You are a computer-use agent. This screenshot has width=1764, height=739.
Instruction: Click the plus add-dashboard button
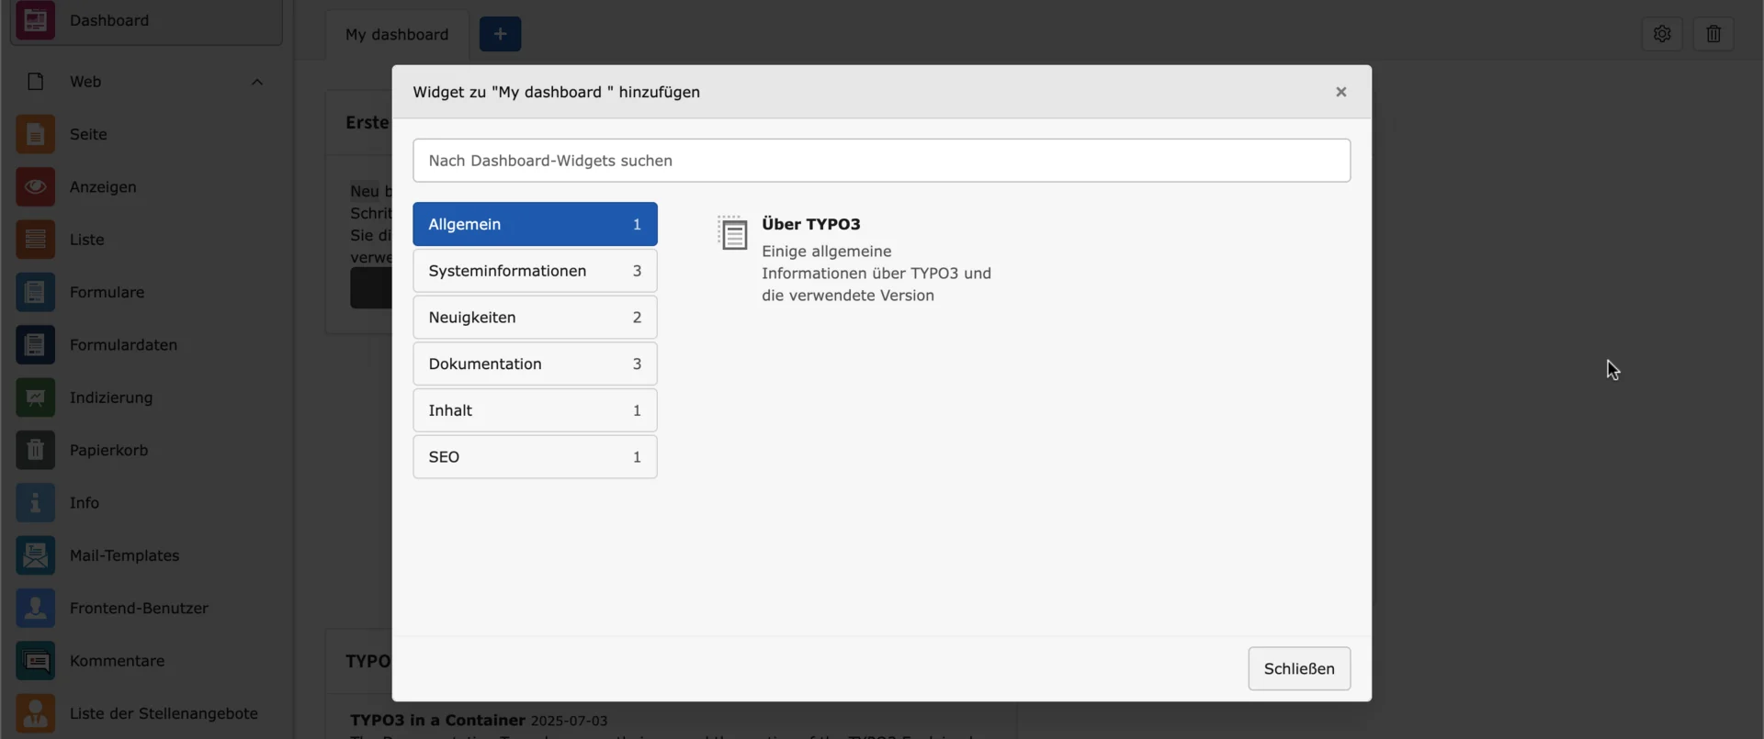pos(500,34)
